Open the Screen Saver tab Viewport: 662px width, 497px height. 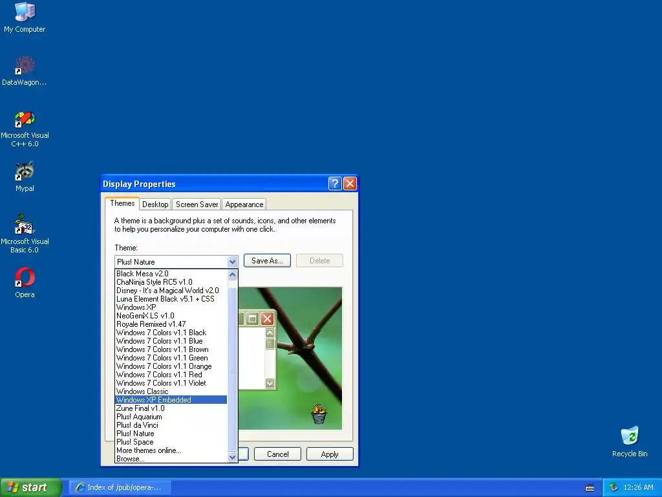197,204
